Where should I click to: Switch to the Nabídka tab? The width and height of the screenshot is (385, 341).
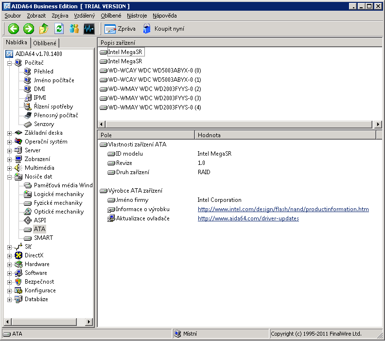click(x=16, y=42)
